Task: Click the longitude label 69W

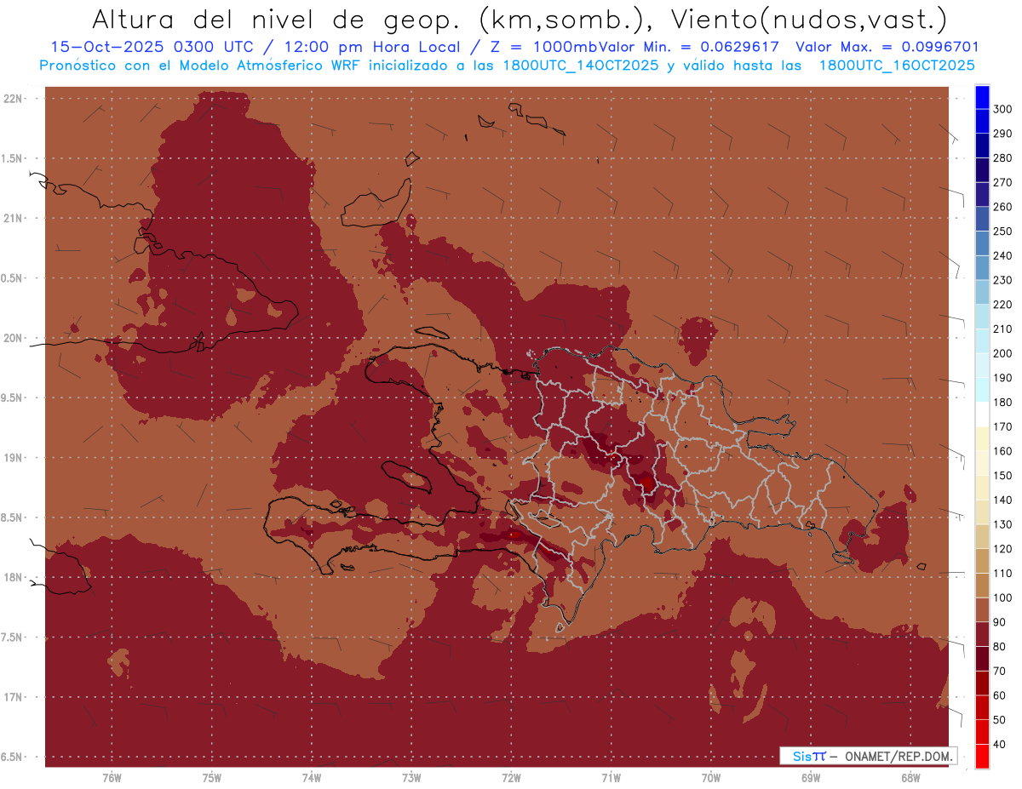Action: tap(811, 777)
